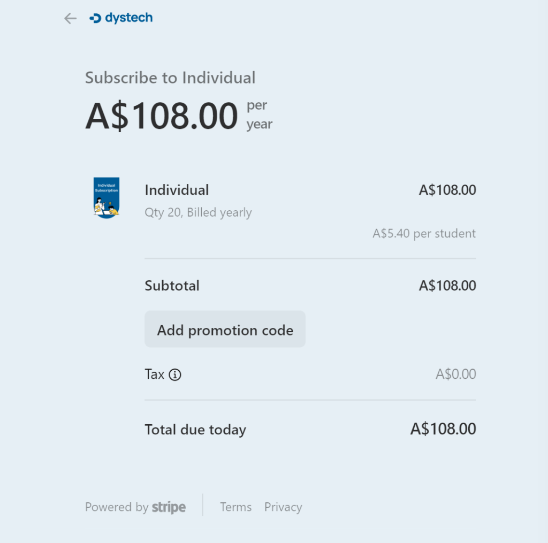Click the Individual line price A$108.00

[x=447, y=190]
